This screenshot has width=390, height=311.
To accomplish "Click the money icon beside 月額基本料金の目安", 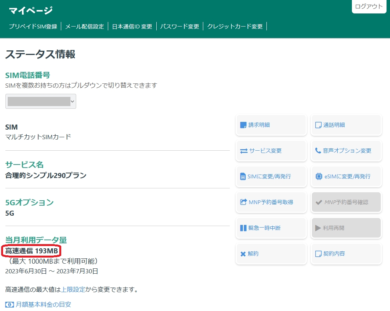I will (x=10, y=304).
